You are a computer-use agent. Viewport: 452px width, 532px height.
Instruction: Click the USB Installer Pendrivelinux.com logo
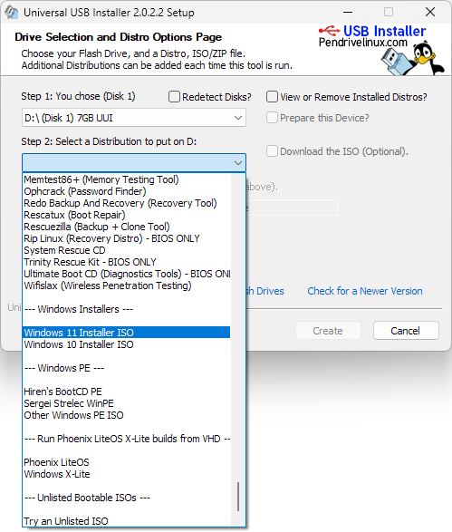click(372, 36)
